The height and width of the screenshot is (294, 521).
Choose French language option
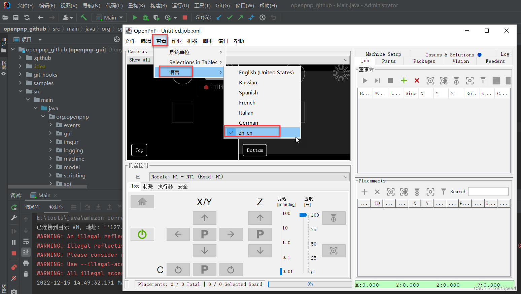[x=262, y=102]
